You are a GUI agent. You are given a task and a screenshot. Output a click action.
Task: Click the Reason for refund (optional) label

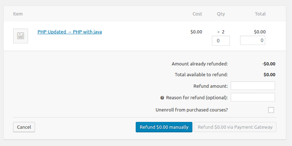coord(197,97)
